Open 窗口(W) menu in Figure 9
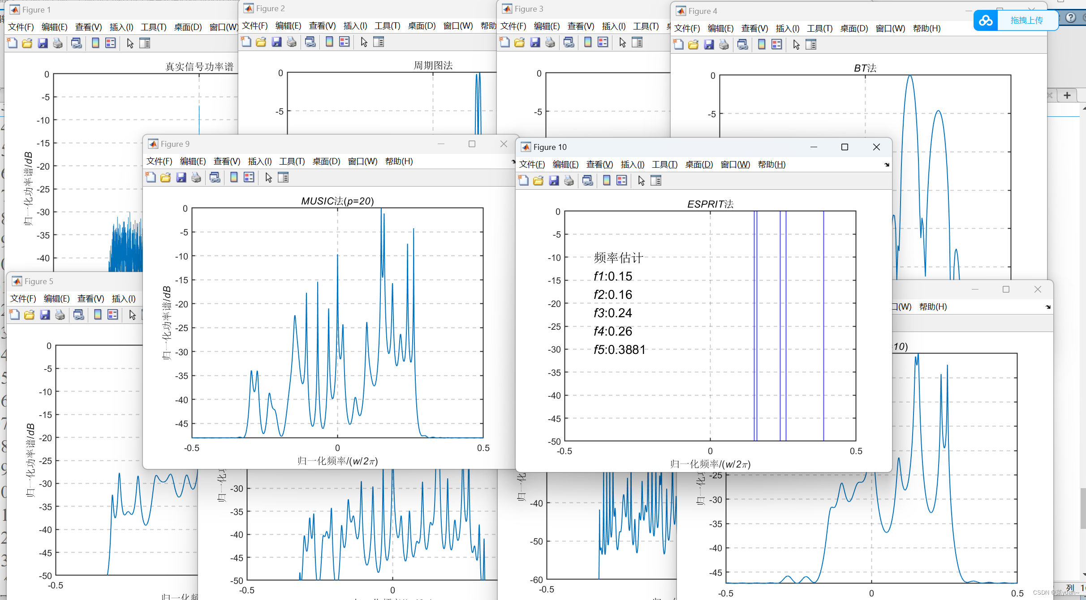 point(363,162)
